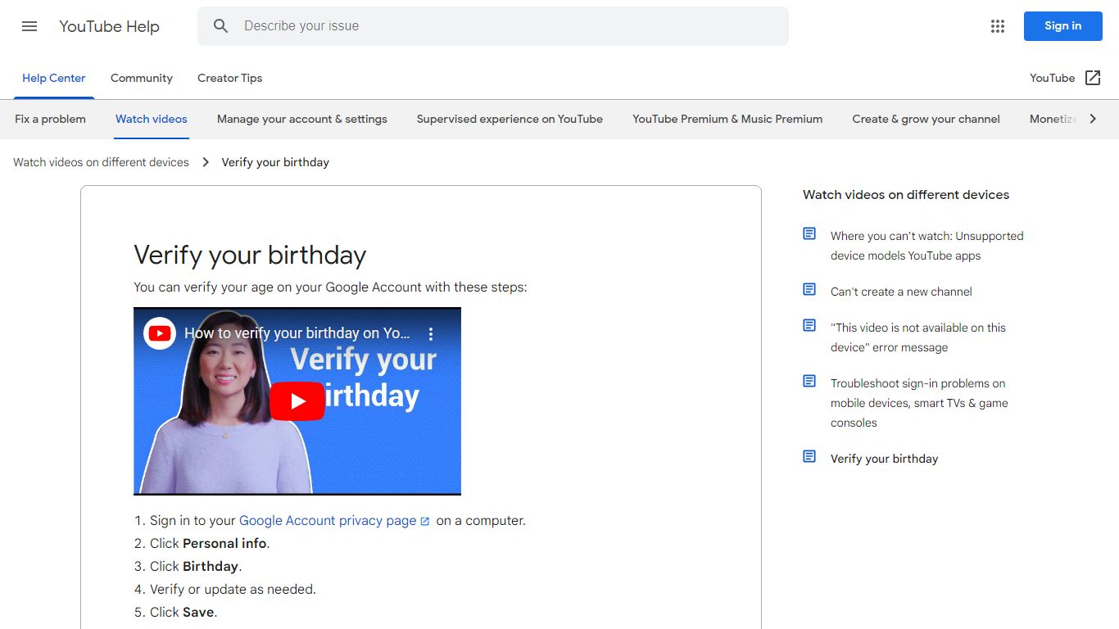Click the intro text You can verify your age
This screenshot has width=1119, height=629.
[x=330, y=287]
